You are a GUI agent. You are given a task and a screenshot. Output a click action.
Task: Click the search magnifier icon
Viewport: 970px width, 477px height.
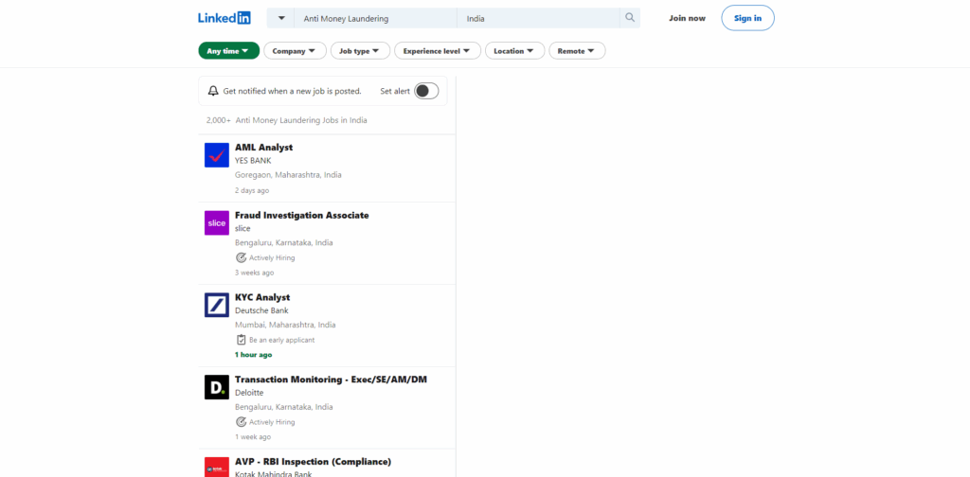[630, 18]
